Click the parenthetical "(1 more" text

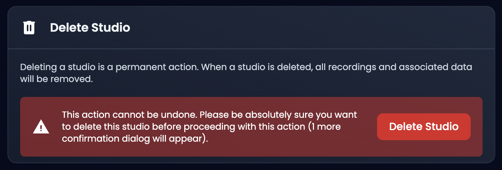coord(324,126)
